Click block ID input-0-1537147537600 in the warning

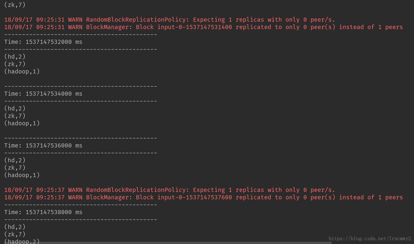[195, 197]
